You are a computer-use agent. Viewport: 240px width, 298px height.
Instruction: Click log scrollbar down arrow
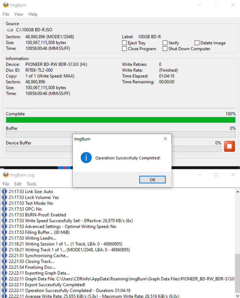tap(237, 296)
